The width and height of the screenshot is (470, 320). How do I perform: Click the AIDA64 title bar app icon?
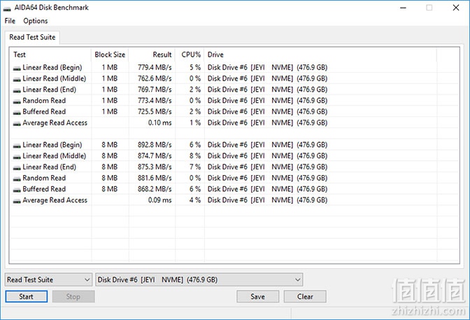(x=7, y=8)
